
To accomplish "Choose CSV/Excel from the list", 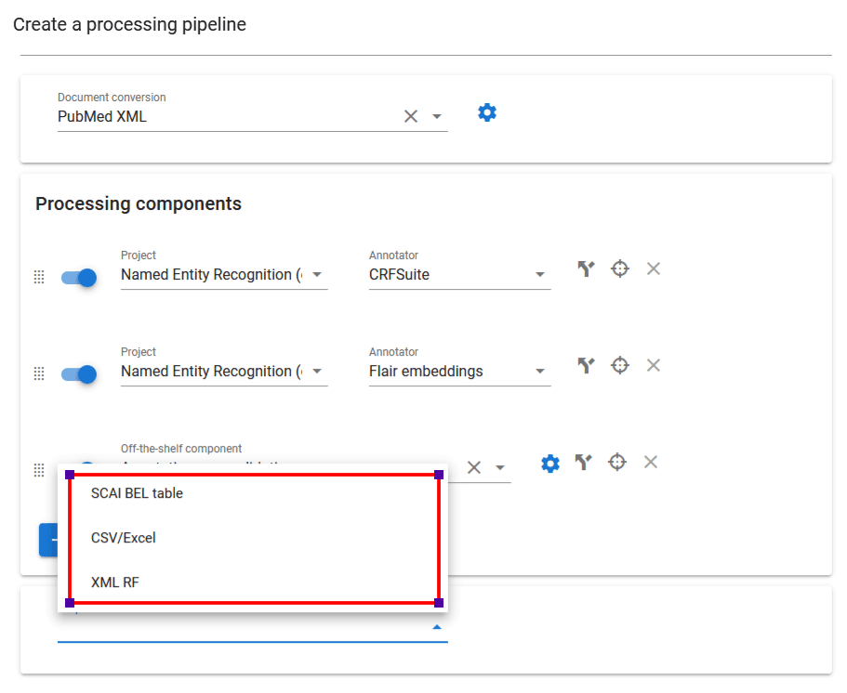I will 123,538.
